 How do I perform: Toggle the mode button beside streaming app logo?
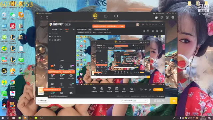(68, 24)
